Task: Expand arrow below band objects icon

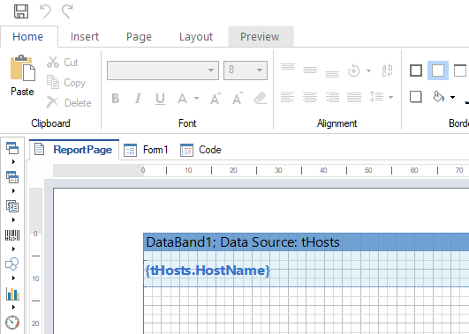Action: point(13,162)
